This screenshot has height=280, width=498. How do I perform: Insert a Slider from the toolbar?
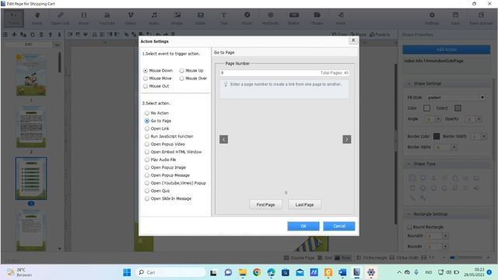(200, 18)
